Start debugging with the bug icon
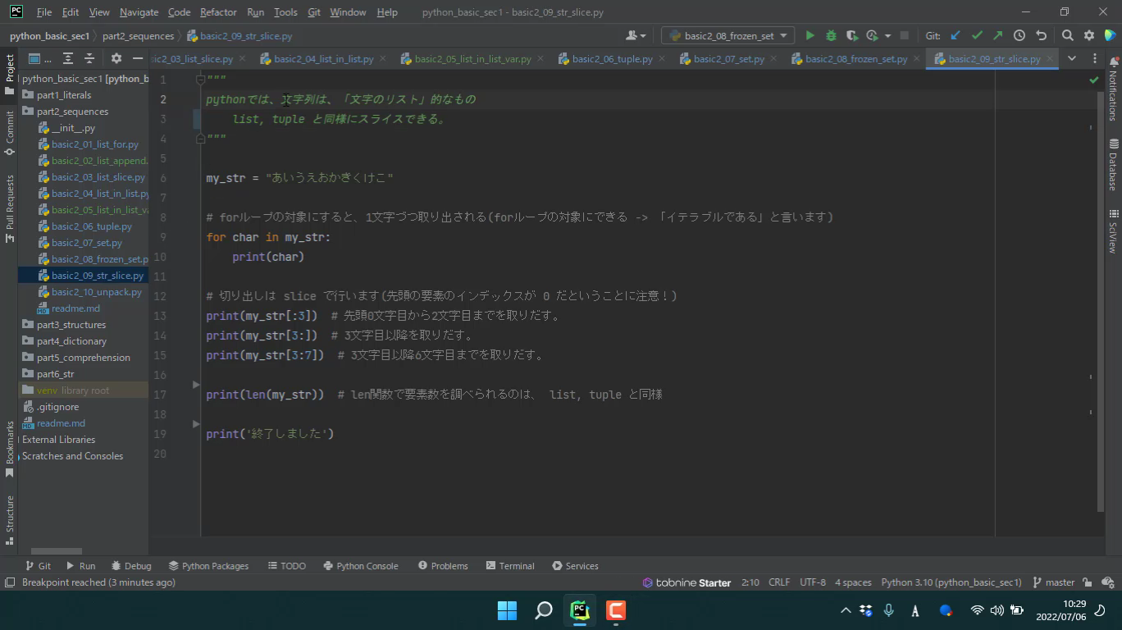1122x630 pixels. point(831,36)
